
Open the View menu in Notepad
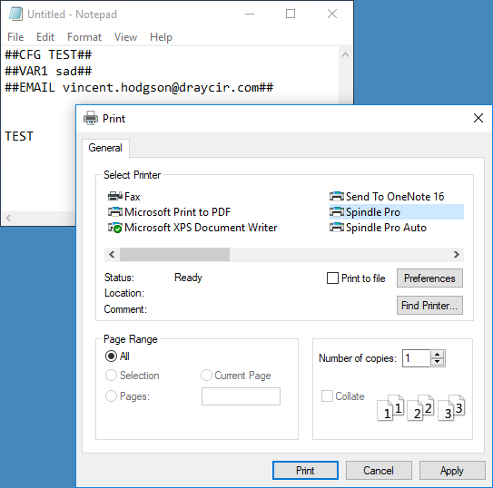point(125,37)
